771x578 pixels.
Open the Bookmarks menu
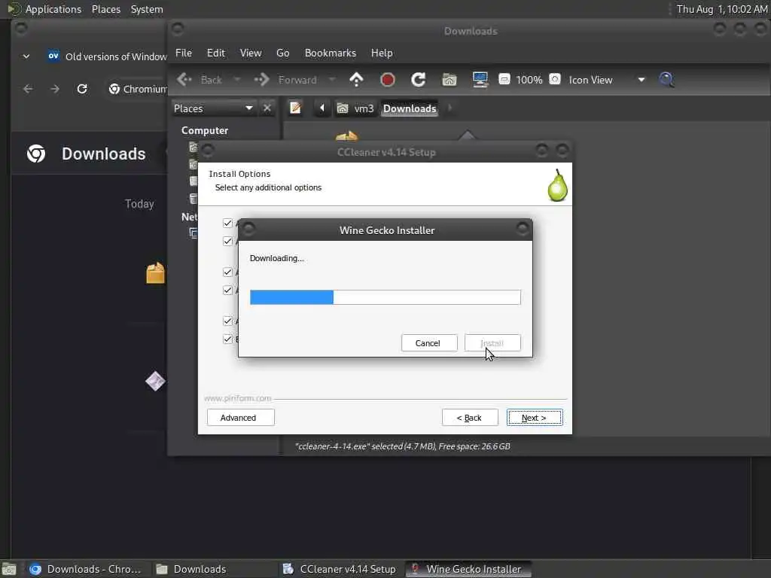(x=331, y=53)
